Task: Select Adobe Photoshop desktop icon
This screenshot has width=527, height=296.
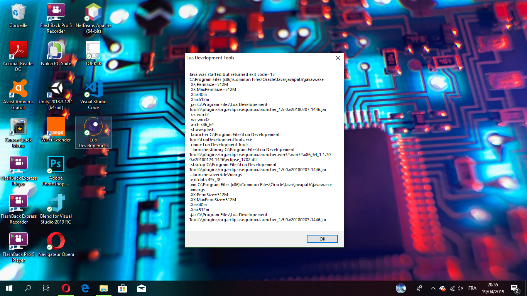Action: coord(56,171)
